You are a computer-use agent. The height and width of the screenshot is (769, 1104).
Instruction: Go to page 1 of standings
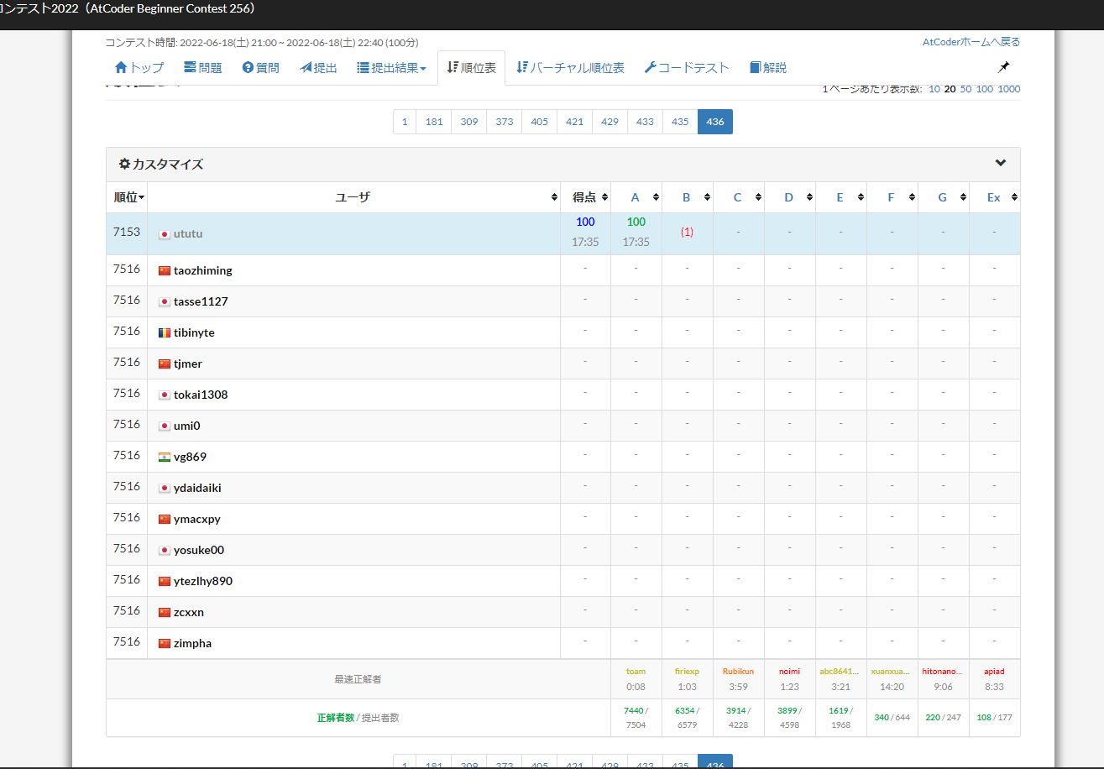pos(404,122)
